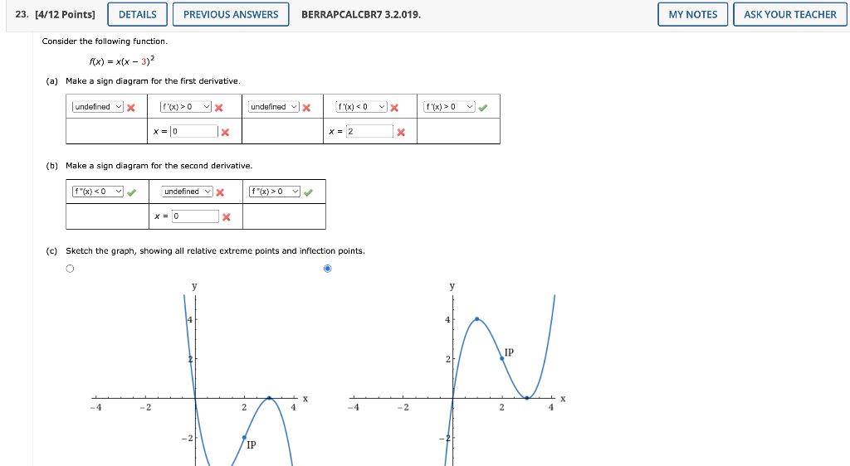Select the right graph radio button
The height and width of the screenshot is (466, 850).
tap(327, 269)
